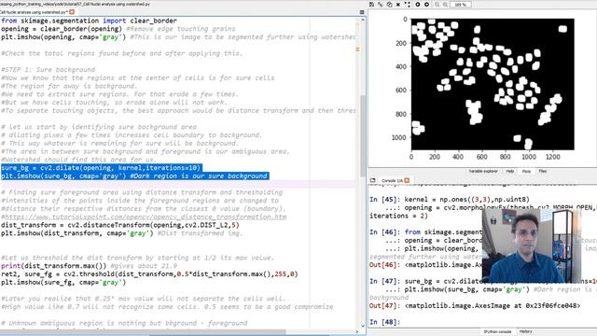Screen dimensions: 597x336
Task: Click the 'plt.imshow(sure_fg' line
Action: point(63,282)
